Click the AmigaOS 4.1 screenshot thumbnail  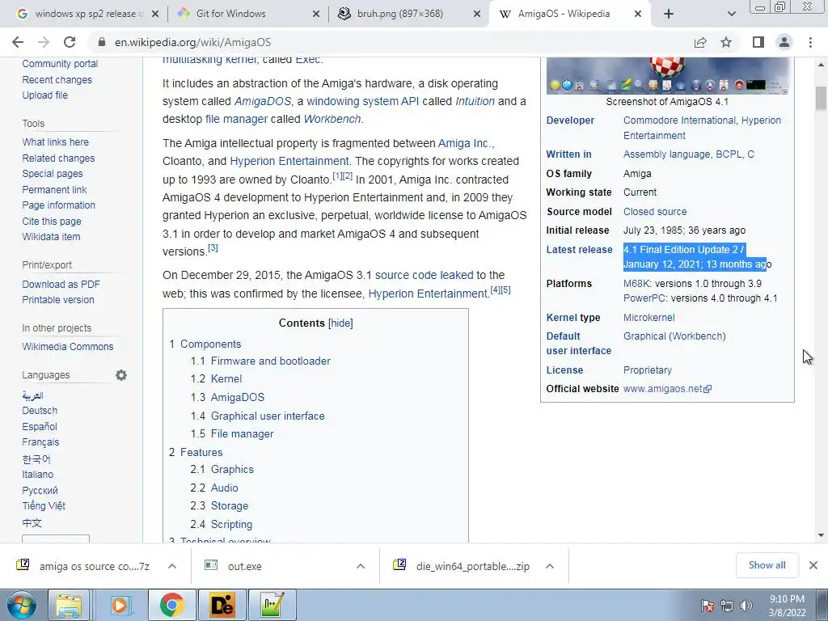click(667, 75)
